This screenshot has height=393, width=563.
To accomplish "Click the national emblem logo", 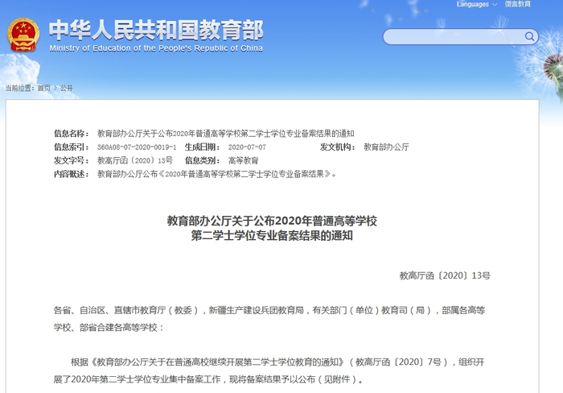I will (x=23, y=35).
